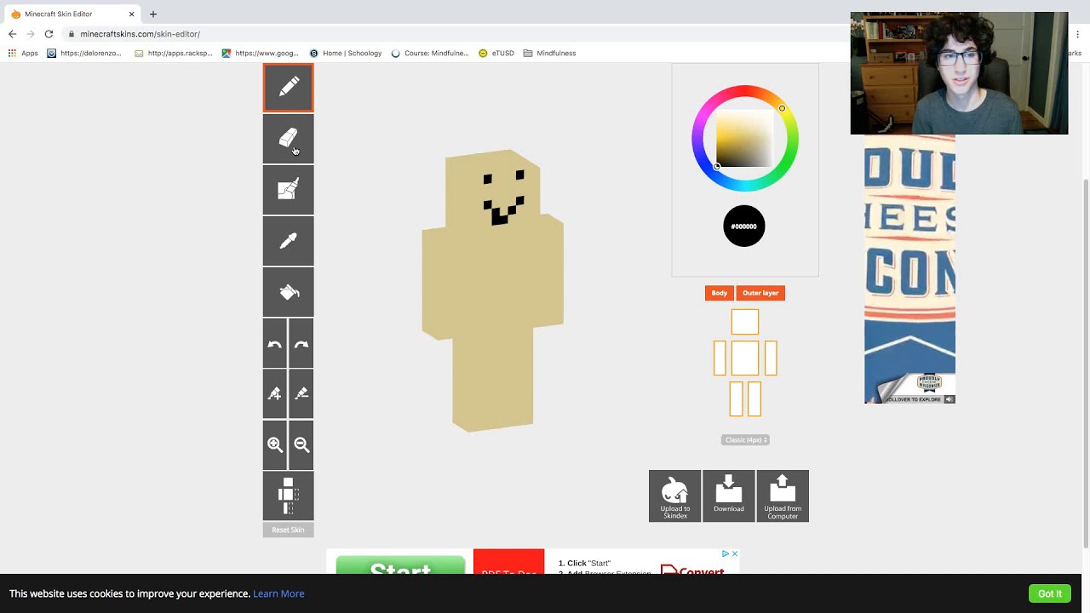The height and width of the screenshot is (613, 1090).
Task: Accept cookies with Got It
Action: [1050, 593]
